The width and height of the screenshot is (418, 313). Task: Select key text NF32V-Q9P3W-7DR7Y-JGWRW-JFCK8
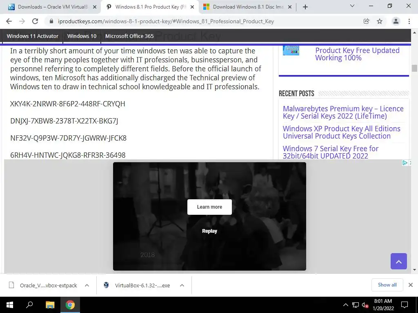(x=69, y=138)
